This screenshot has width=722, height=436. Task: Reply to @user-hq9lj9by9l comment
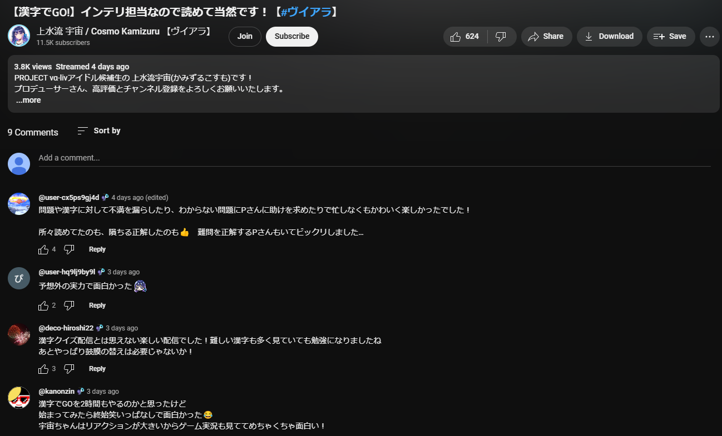(x=97, y=305)
